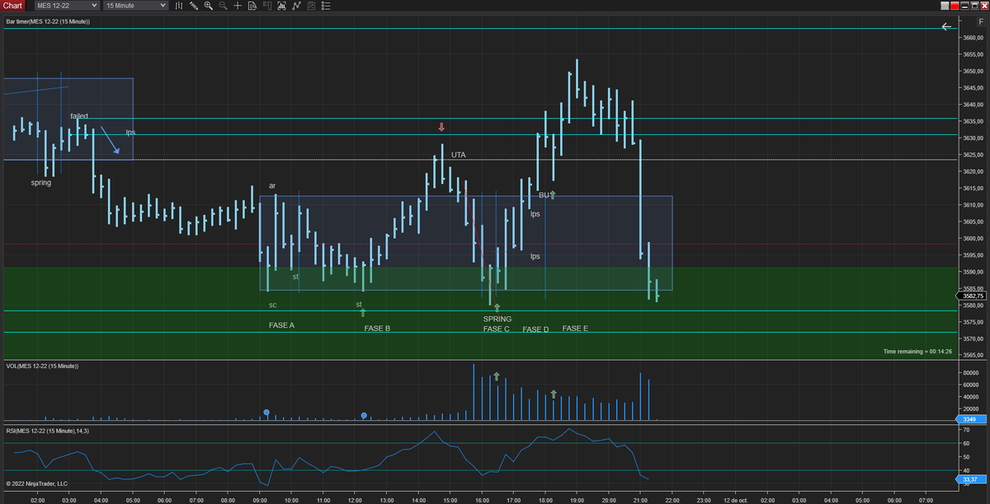Screen dimensions: 990x504
Task: Click the bar type selector icon
Action: pyautogui.click(x=179, y=6)
